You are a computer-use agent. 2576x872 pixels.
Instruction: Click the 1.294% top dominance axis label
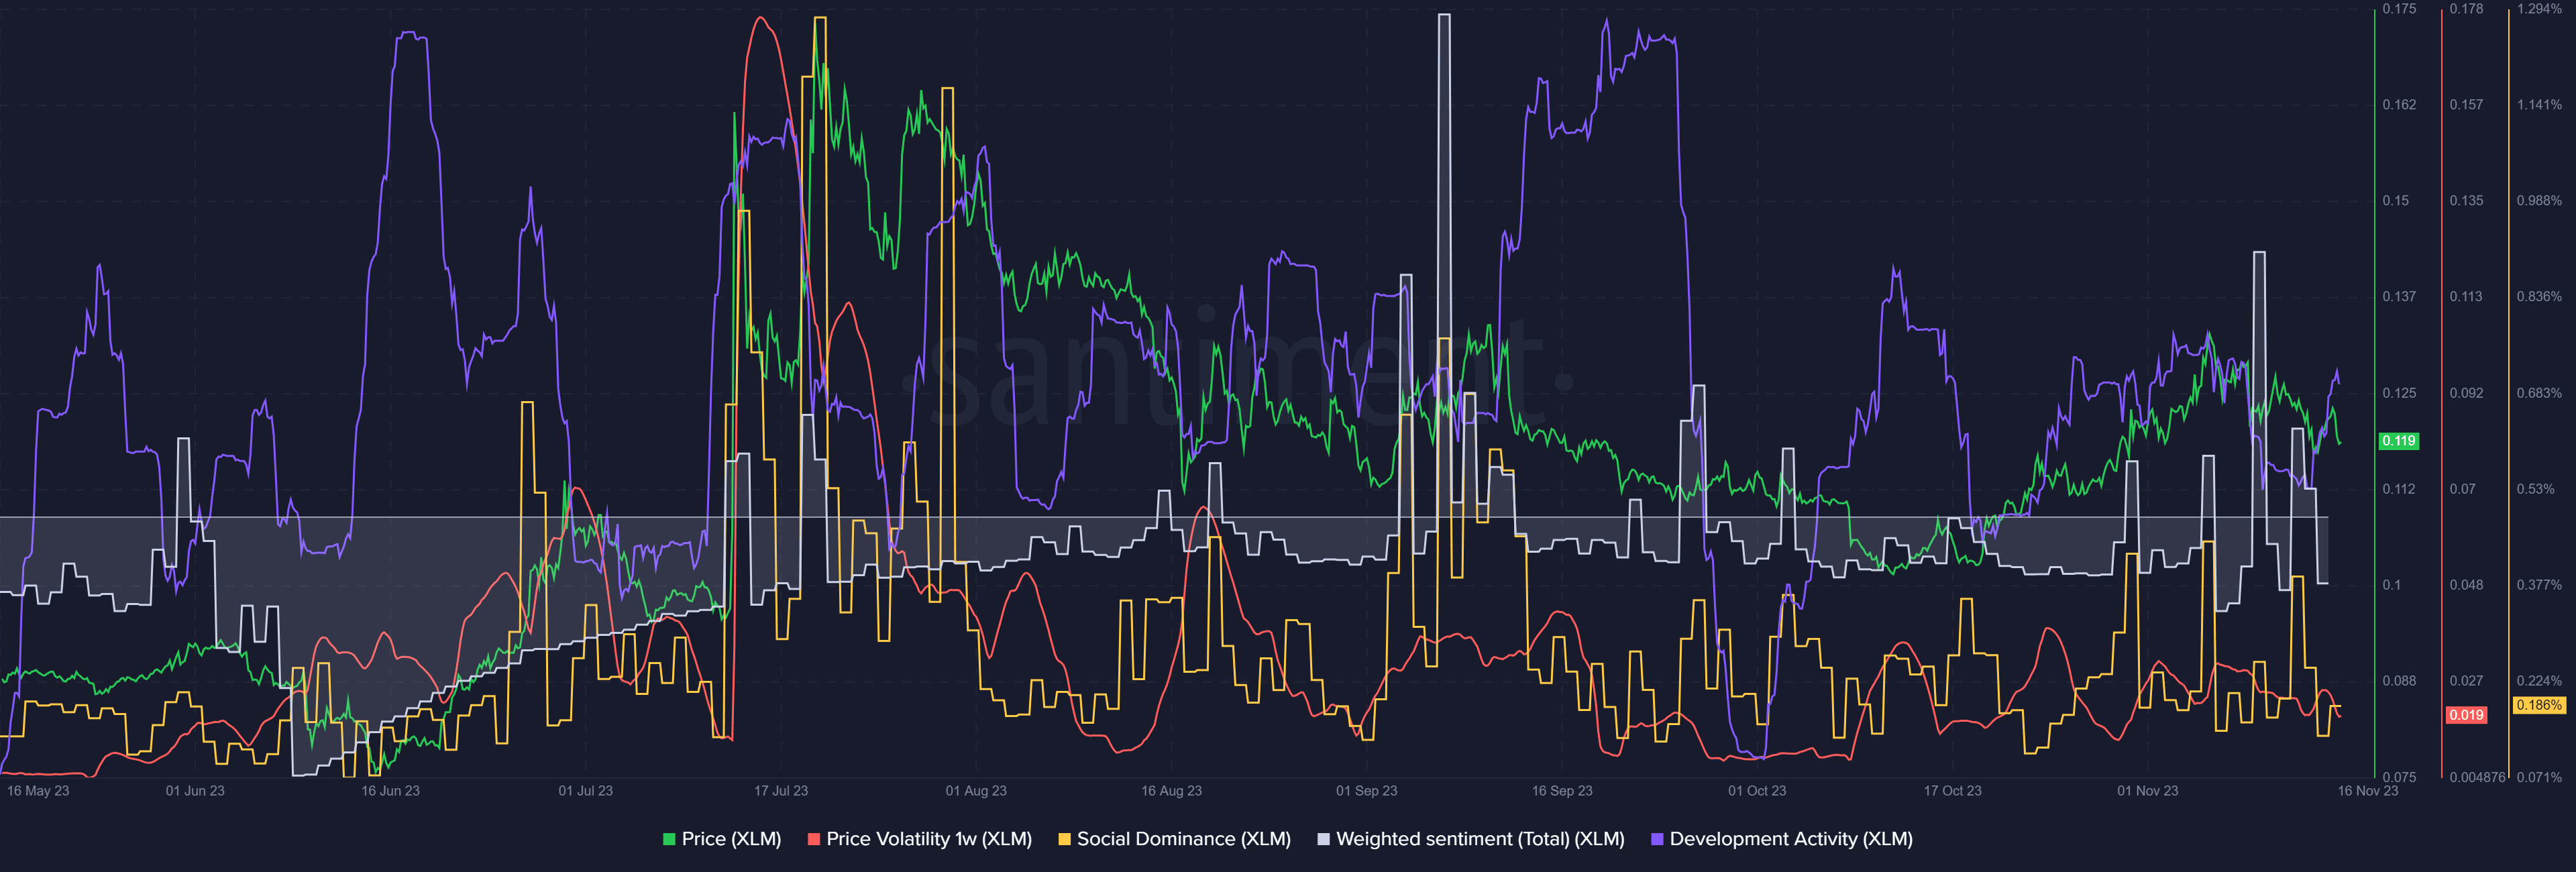point(2539,9)
